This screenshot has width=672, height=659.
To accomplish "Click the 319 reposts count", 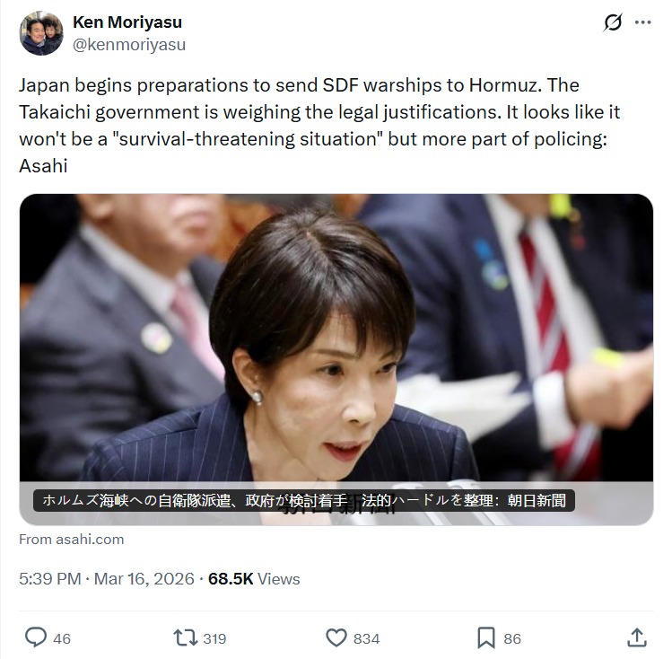I will point(214,639).
